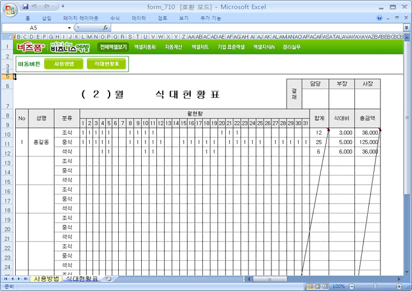412x291 pixels.
Task: Click the Name Box showing A5
Action: [x=36, y=28]
